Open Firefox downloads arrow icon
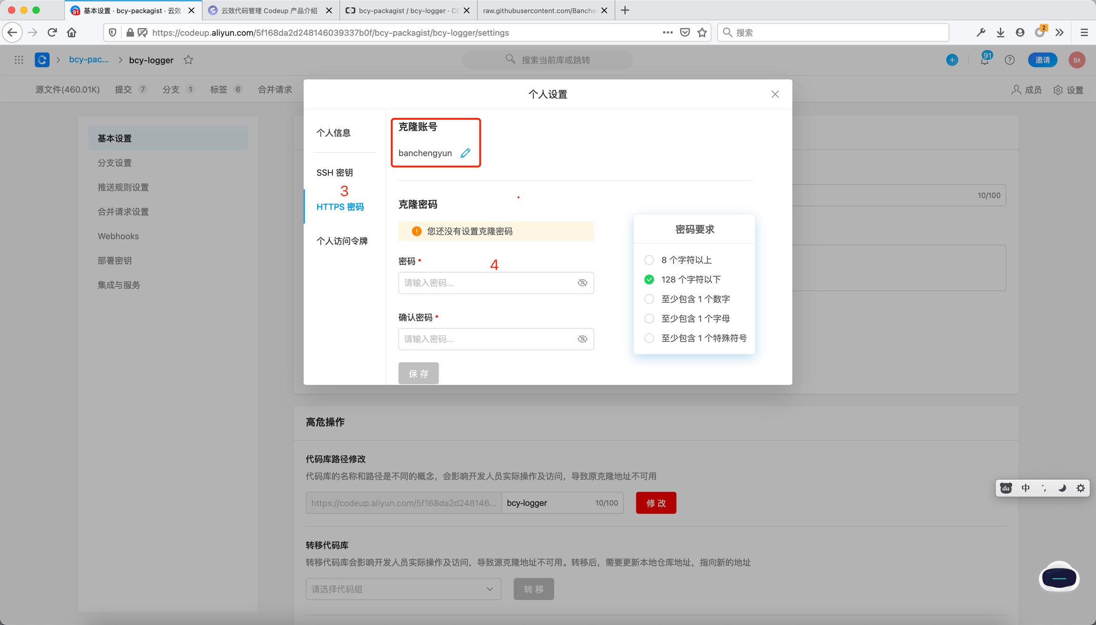 (x=1000, y=32)
